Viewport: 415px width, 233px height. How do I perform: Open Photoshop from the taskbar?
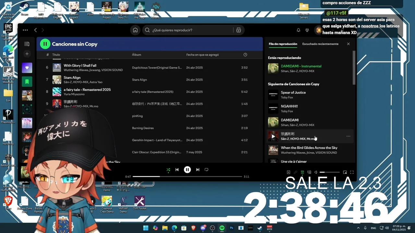pyautogui.click(x=231, y=228)
